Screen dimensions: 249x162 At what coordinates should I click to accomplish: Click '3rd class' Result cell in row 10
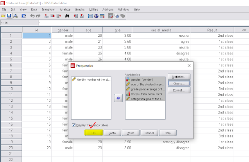point(212,89)
